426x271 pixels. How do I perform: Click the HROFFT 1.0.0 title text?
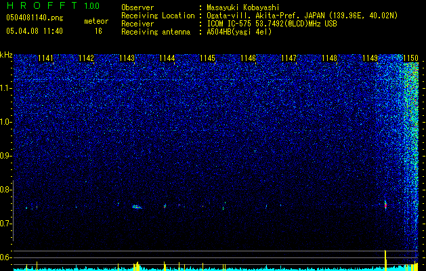(x=53, y=5)
